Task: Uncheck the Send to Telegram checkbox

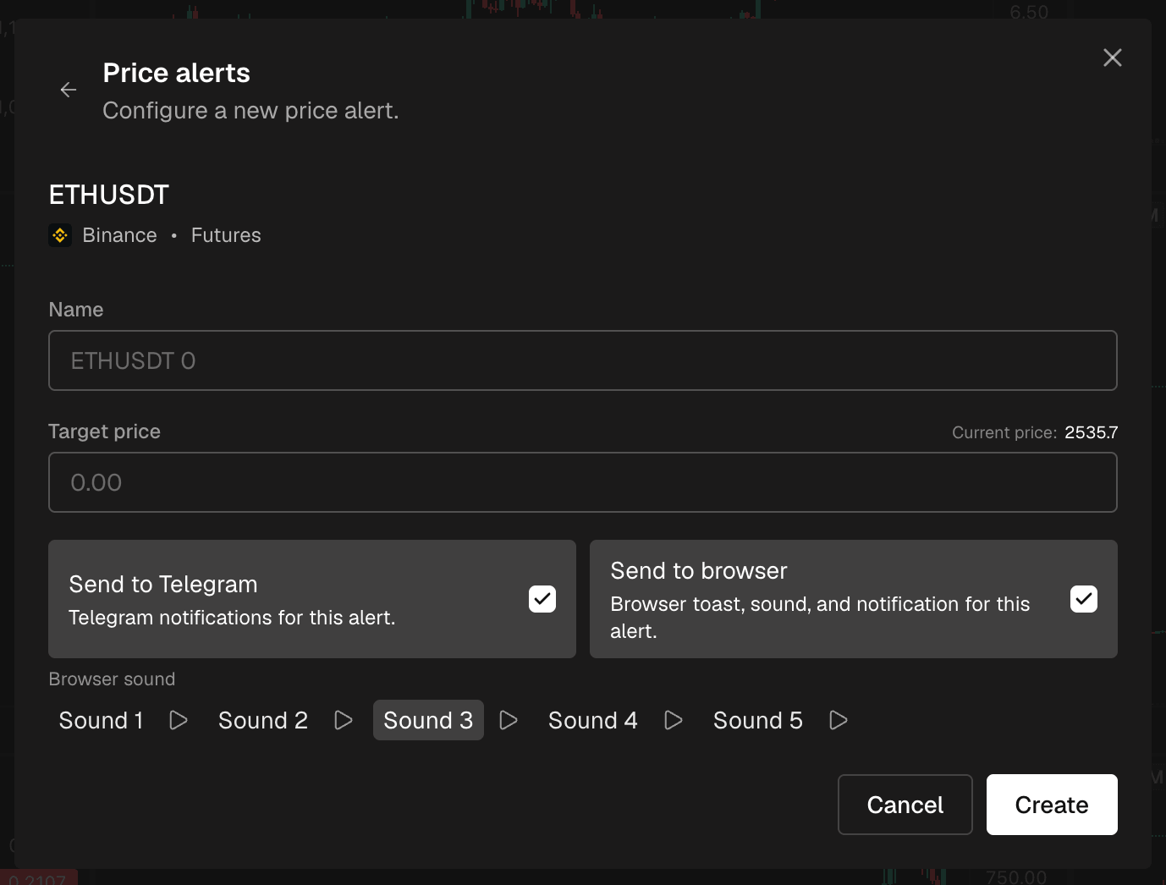Action: pyautogui.click(x=542, y=599)
